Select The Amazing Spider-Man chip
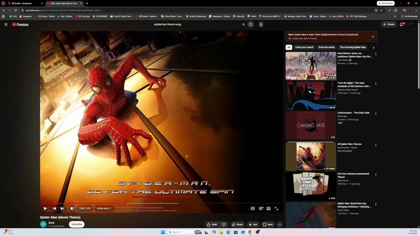The width and height of the screenshot is (420, 236). point(353,47)
